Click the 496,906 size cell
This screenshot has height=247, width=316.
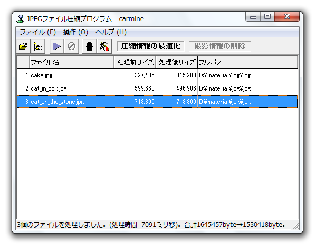[177, 88]
